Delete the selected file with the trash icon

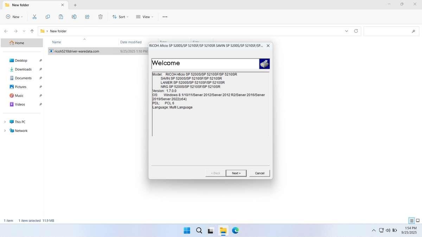coord(100,17)
